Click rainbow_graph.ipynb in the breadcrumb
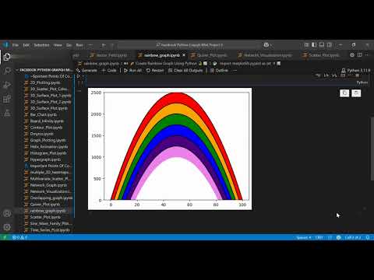This screenshot has height=280, width=374. (101, 63)
